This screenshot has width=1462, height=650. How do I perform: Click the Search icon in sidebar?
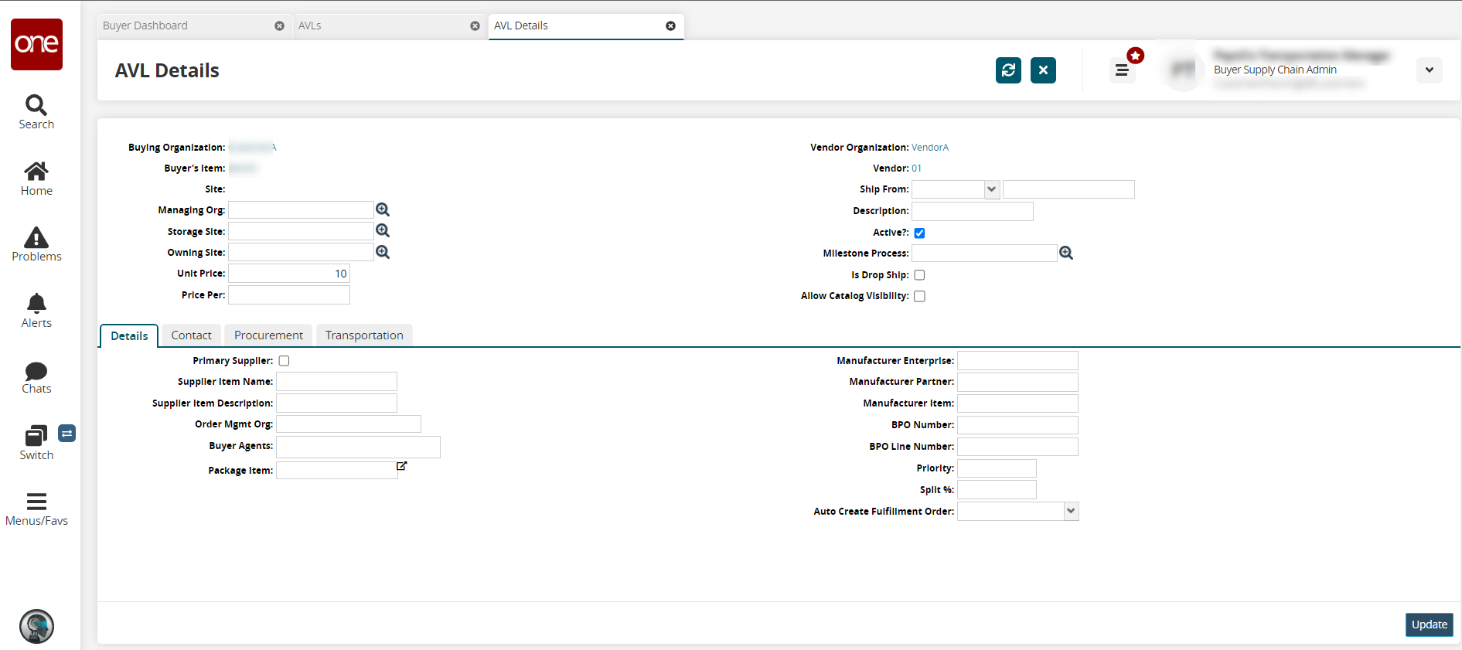[36, 105]
